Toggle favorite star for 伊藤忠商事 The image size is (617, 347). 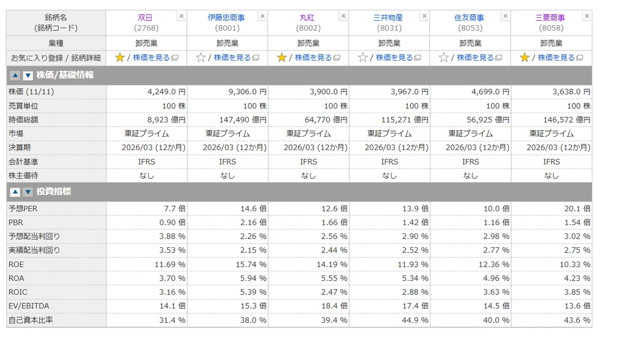click(x=201, y=58)
